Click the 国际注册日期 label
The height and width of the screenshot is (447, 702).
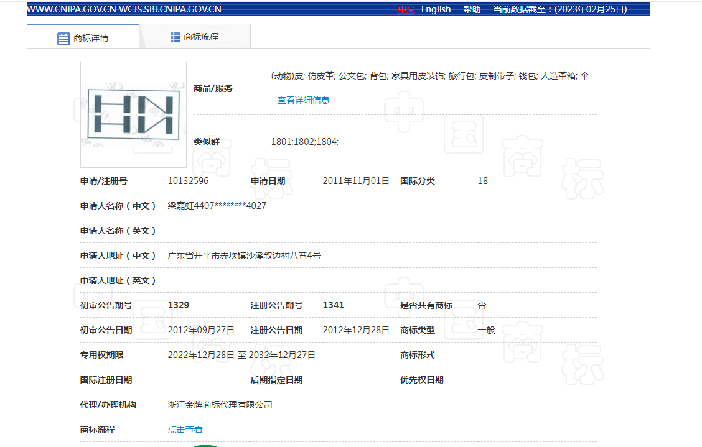point(106,380)
